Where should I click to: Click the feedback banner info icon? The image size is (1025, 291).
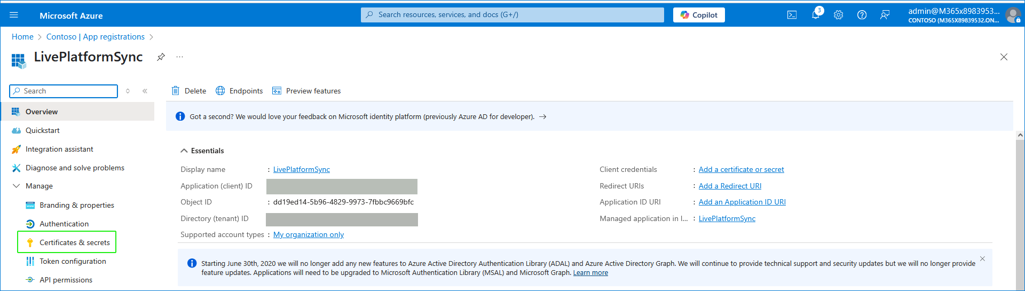[x=180, y=116]
